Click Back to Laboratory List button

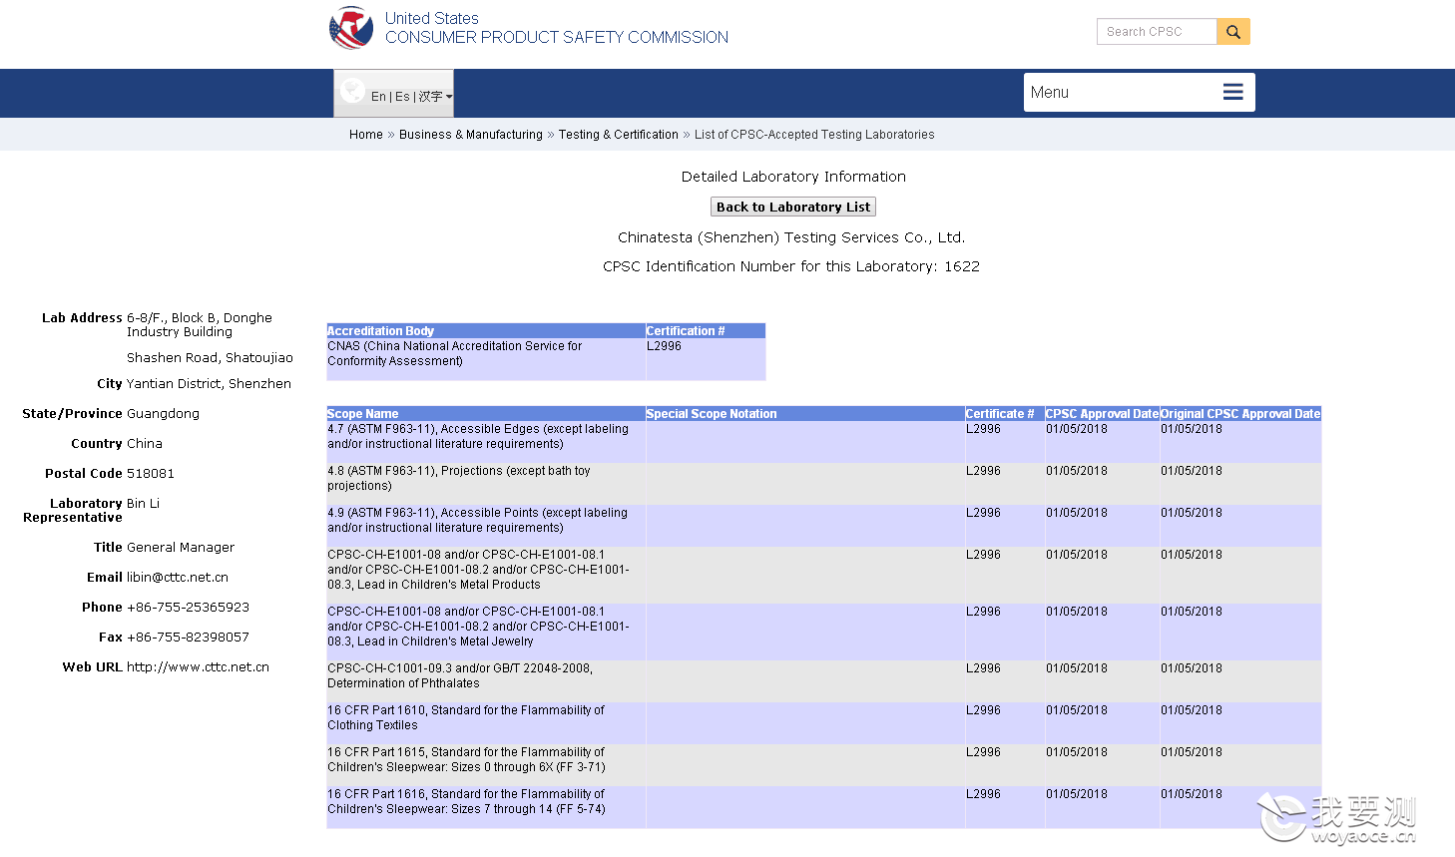(x=793, y=207)
